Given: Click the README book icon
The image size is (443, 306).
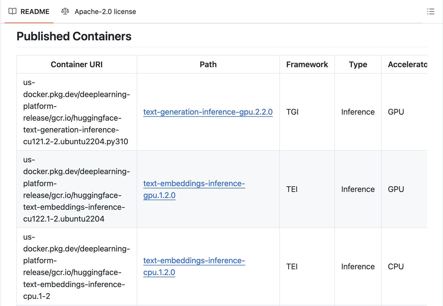Looking at the screenshot, I should (x=12, y=12).
